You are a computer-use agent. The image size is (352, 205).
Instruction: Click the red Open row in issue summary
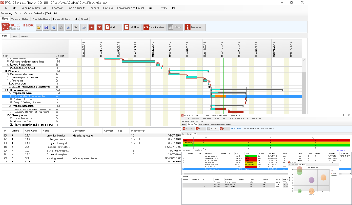(x=266, y=140)
